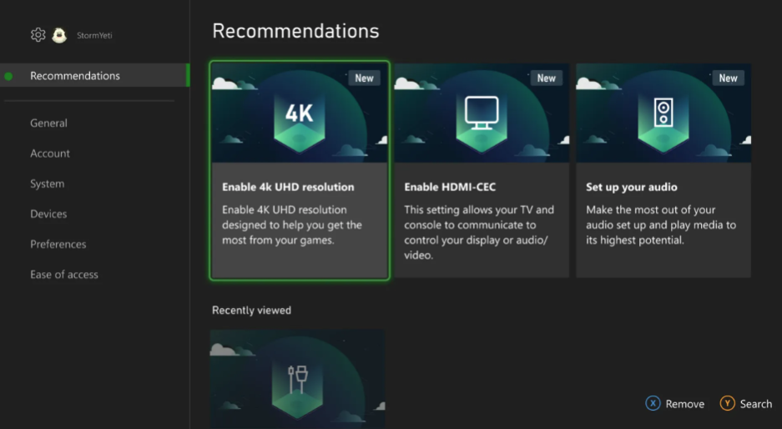Image resolution: width=782 pixels, height=429 pixels.
Task: Go to System settings
Action: (x=47, y=184)
